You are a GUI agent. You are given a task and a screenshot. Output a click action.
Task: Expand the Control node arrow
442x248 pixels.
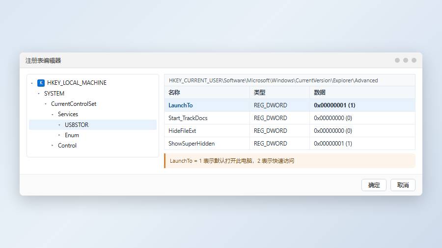[53, 146]
